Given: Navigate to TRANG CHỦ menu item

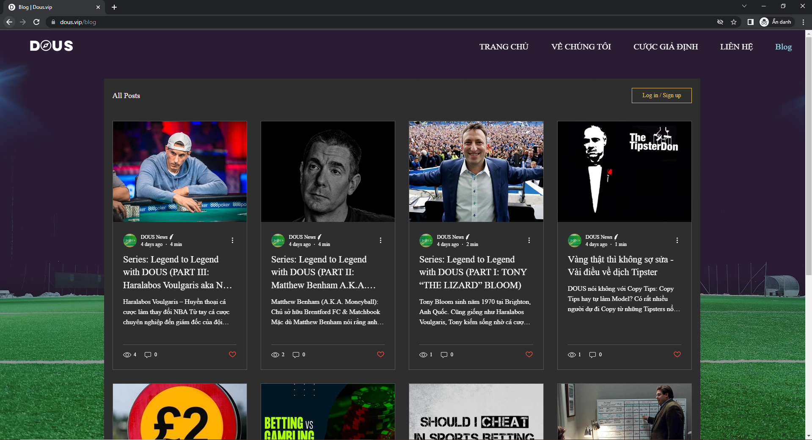Looking at the screenshot, I should [504, 46].
